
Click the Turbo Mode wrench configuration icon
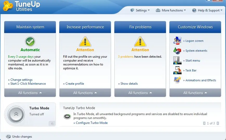[x=52, y=124]
